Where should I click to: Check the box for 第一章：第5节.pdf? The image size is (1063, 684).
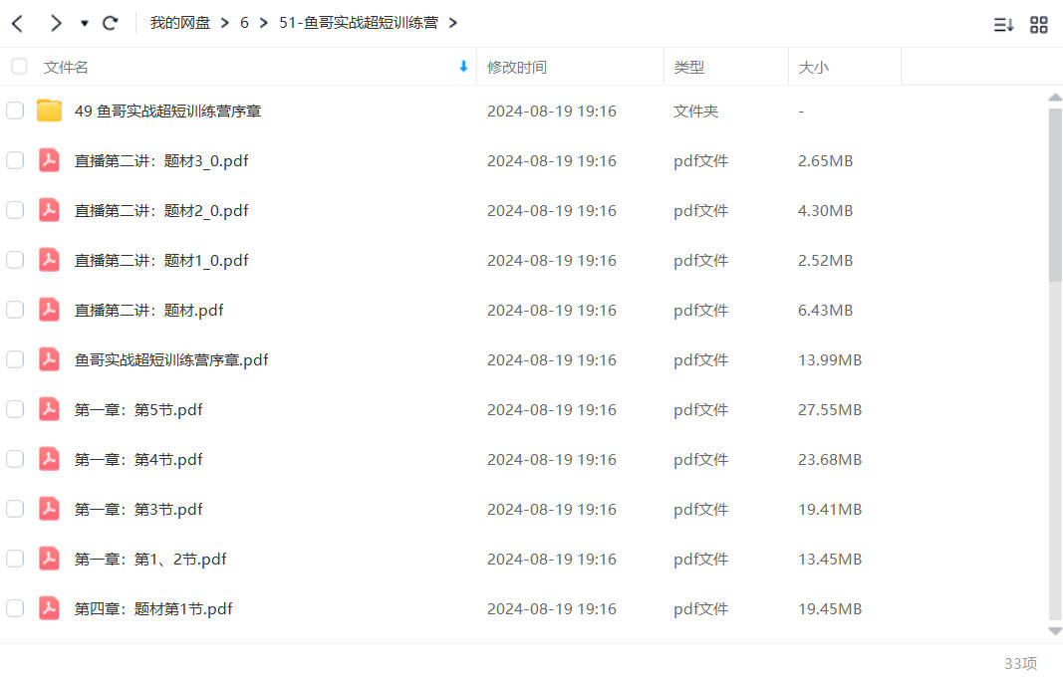[x=15, y=409]
